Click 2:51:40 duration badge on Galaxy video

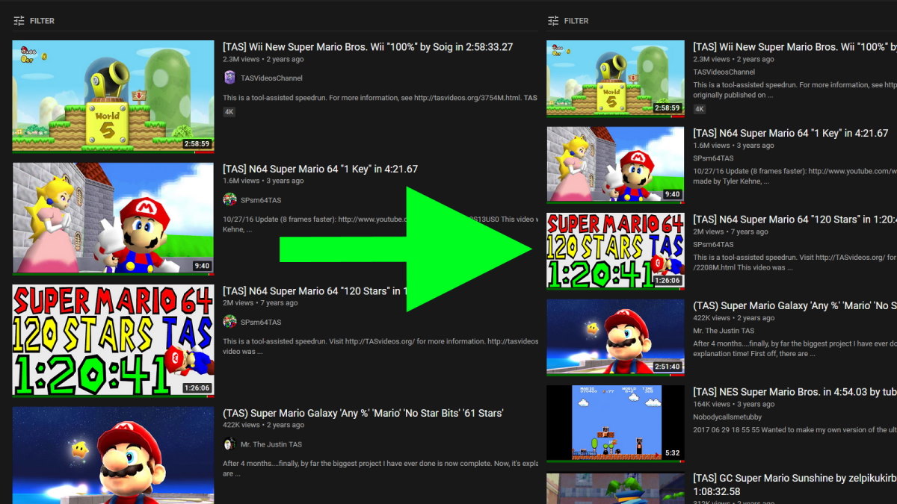click(668, 367)
